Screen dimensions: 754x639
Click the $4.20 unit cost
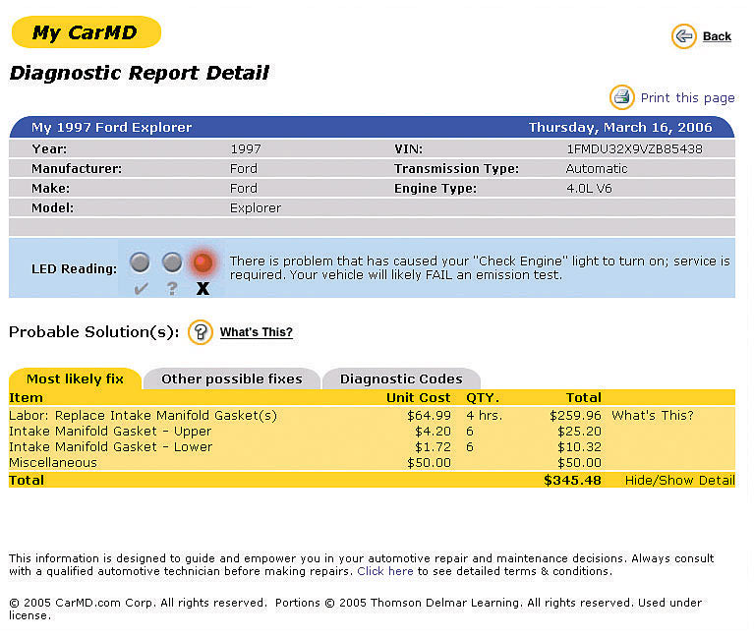pos(433,432)
